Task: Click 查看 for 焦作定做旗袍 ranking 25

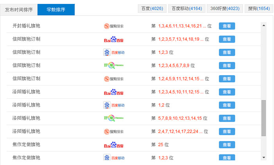Action: [x=227, y=145]
